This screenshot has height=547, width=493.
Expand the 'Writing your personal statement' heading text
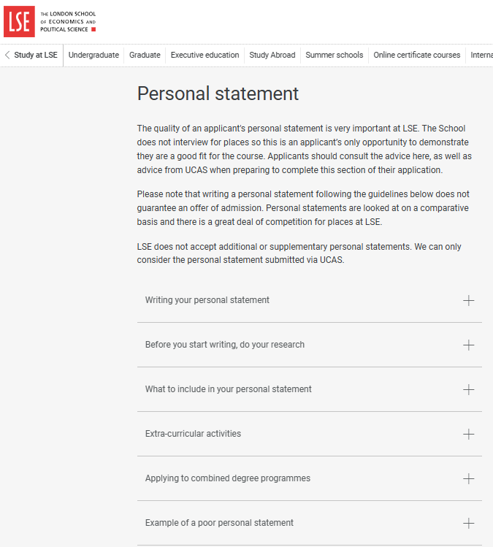[207, 300]
